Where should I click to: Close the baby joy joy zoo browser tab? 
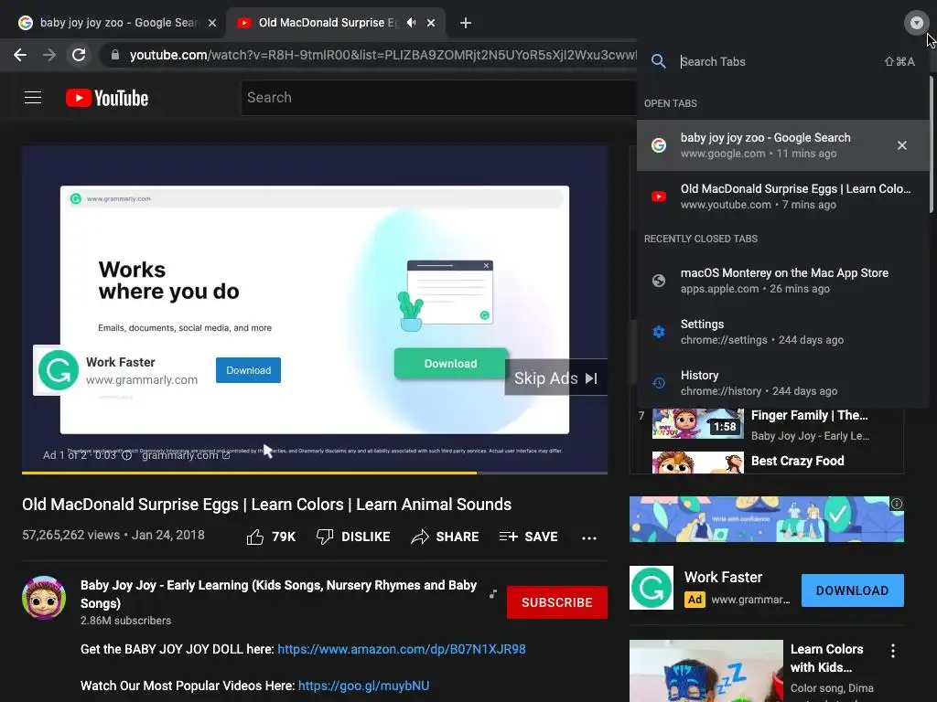point(212,23)
